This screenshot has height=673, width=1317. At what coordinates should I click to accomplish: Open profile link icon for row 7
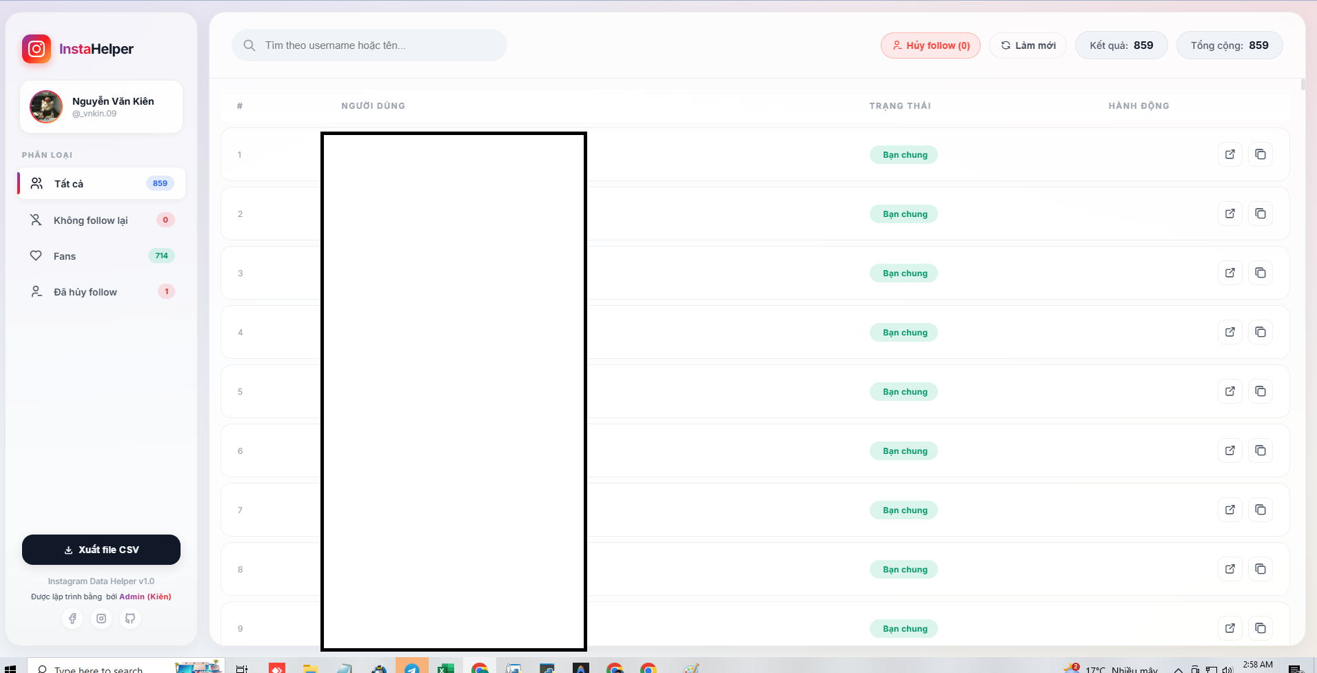[x=1230, y=510]
